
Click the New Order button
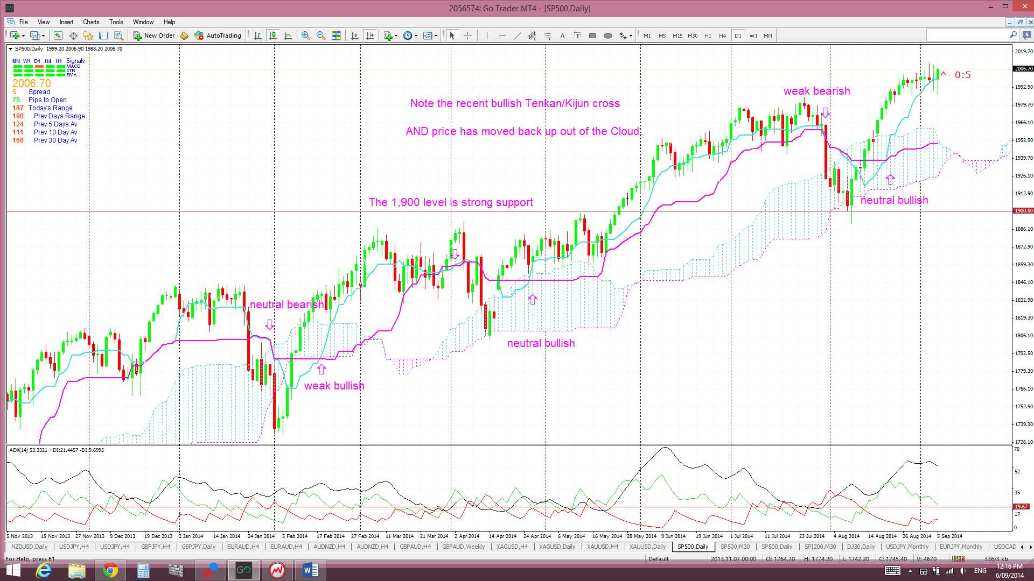(153, 36)
